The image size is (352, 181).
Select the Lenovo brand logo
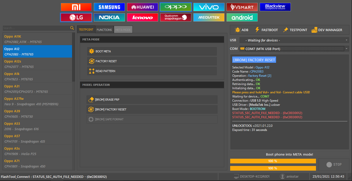tap(143, 17)
